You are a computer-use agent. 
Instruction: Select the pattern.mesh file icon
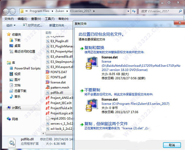pos(47,88)
